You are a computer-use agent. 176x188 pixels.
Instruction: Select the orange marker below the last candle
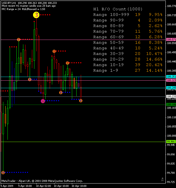[x=81, y=101]
